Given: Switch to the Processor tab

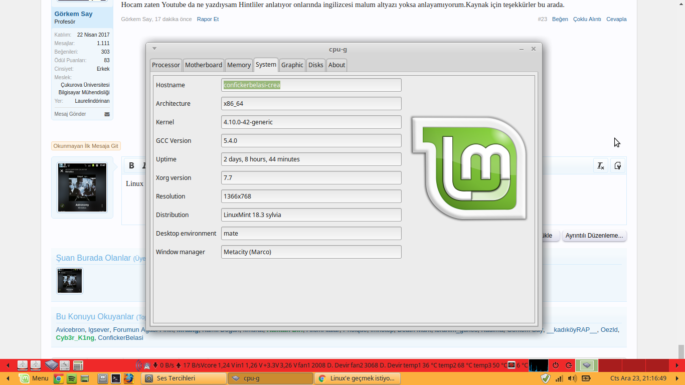Looking at the screenshot, I should pyautogui.click(x=166, y=65).
